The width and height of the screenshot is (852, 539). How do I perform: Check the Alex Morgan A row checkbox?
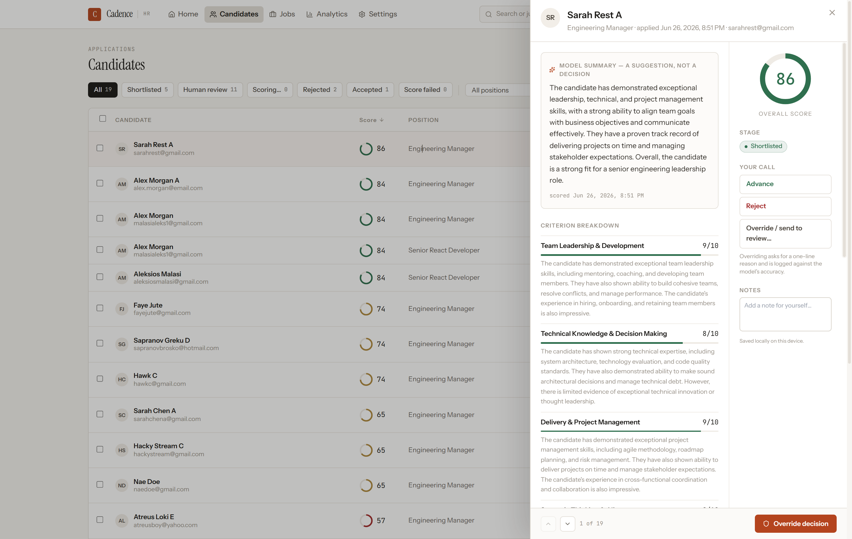[100, 183]
